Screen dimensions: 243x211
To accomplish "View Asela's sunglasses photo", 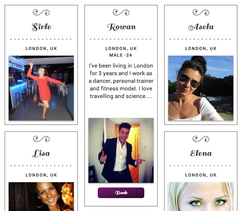I will tap(201, 88).
